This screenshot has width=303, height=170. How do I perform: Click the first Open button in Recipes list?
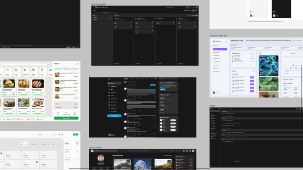(x=252, y=77)
